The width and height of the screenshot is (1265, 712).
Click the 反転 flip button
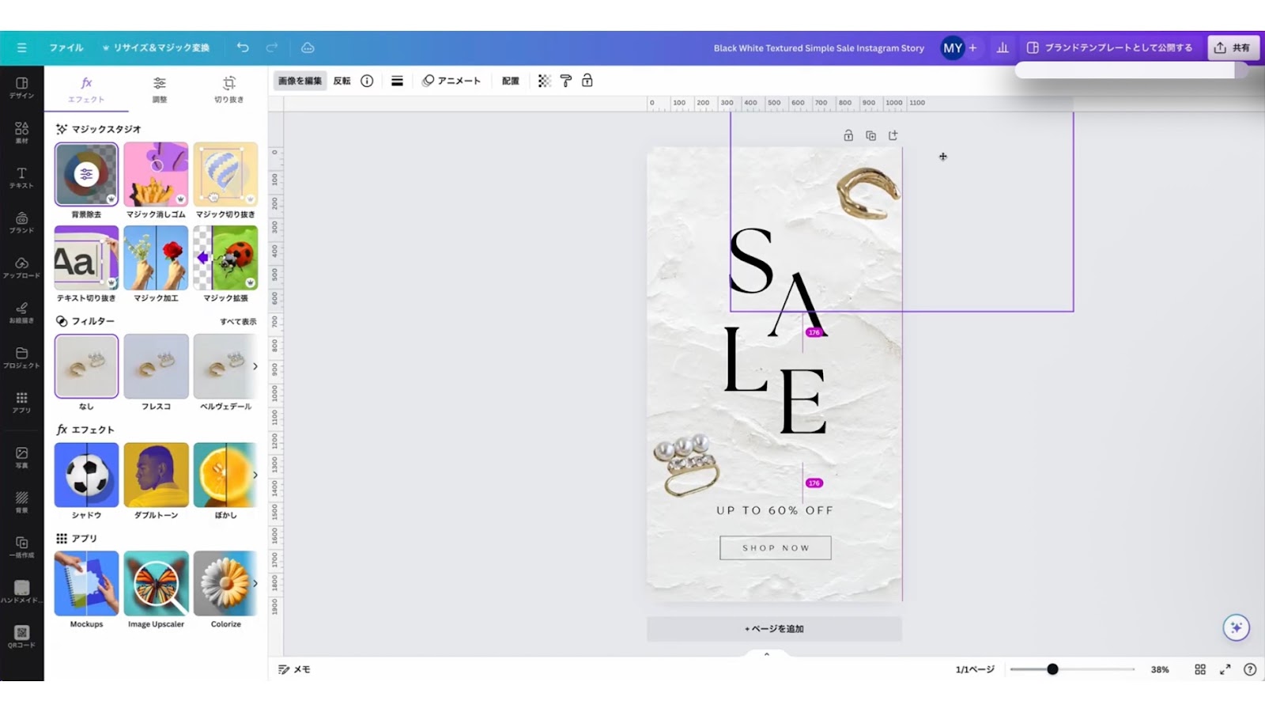(342, 81)
